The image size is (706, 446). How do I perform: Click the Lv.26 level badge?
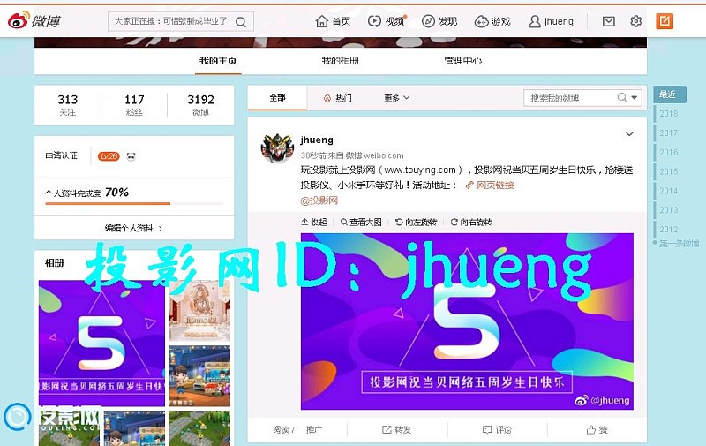coord(109,156)
